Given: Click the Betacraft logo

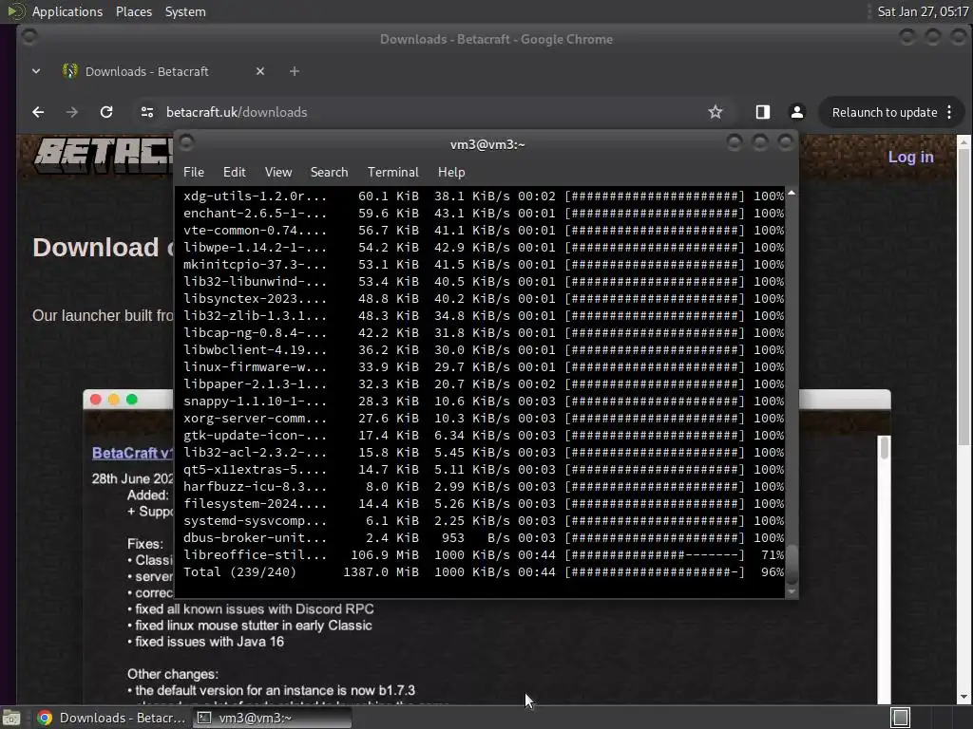Looking at the screenshot, I should pyautogui.click(x=104, y=155).
